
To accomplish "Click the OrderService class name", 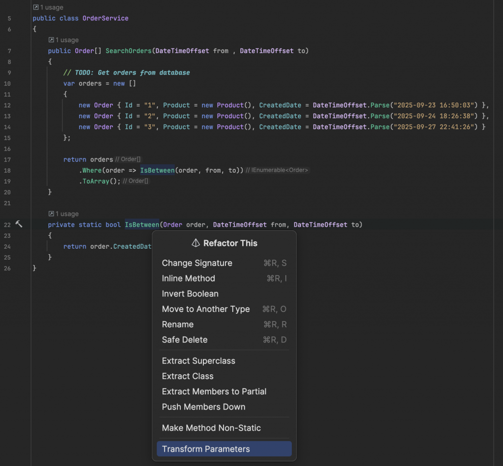I will pos(106,18).
